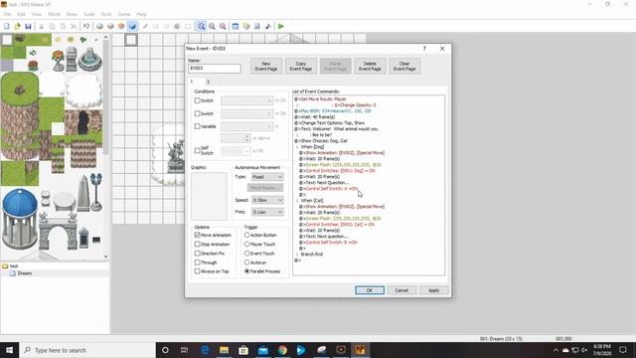This screenshot has width=636, height=358.
Task: Enable the Variable condition checkbox
Action: click(197, 126)
